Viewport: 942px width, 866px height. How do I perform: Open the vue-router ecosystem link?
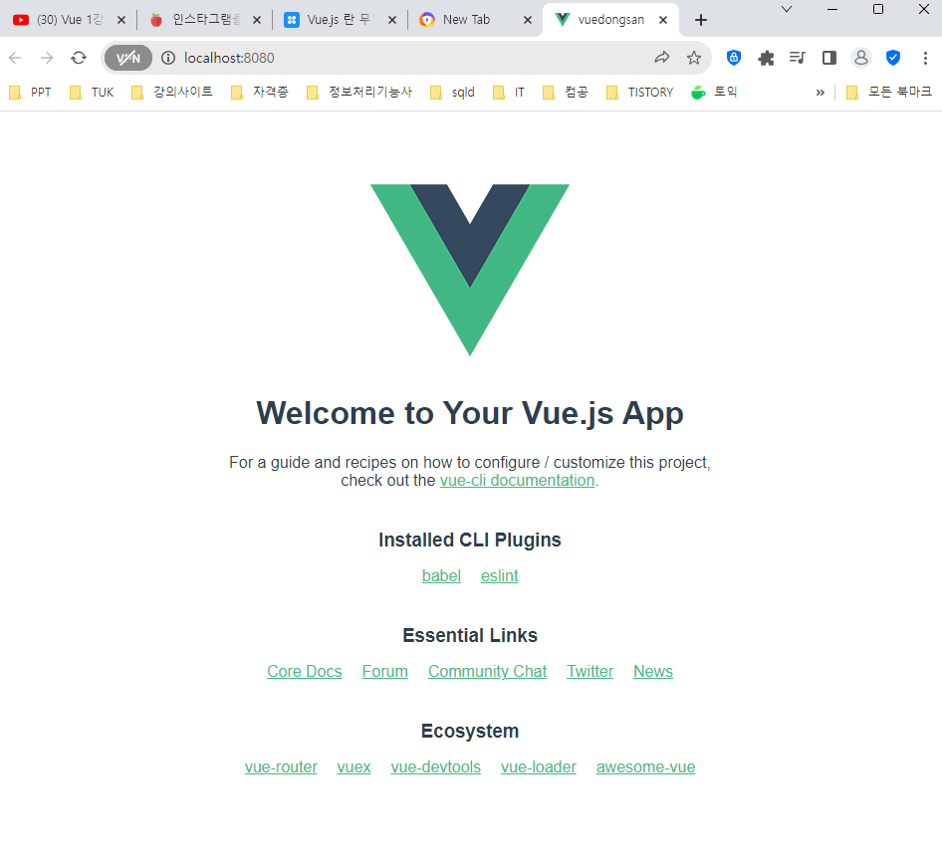pos(281,766)
